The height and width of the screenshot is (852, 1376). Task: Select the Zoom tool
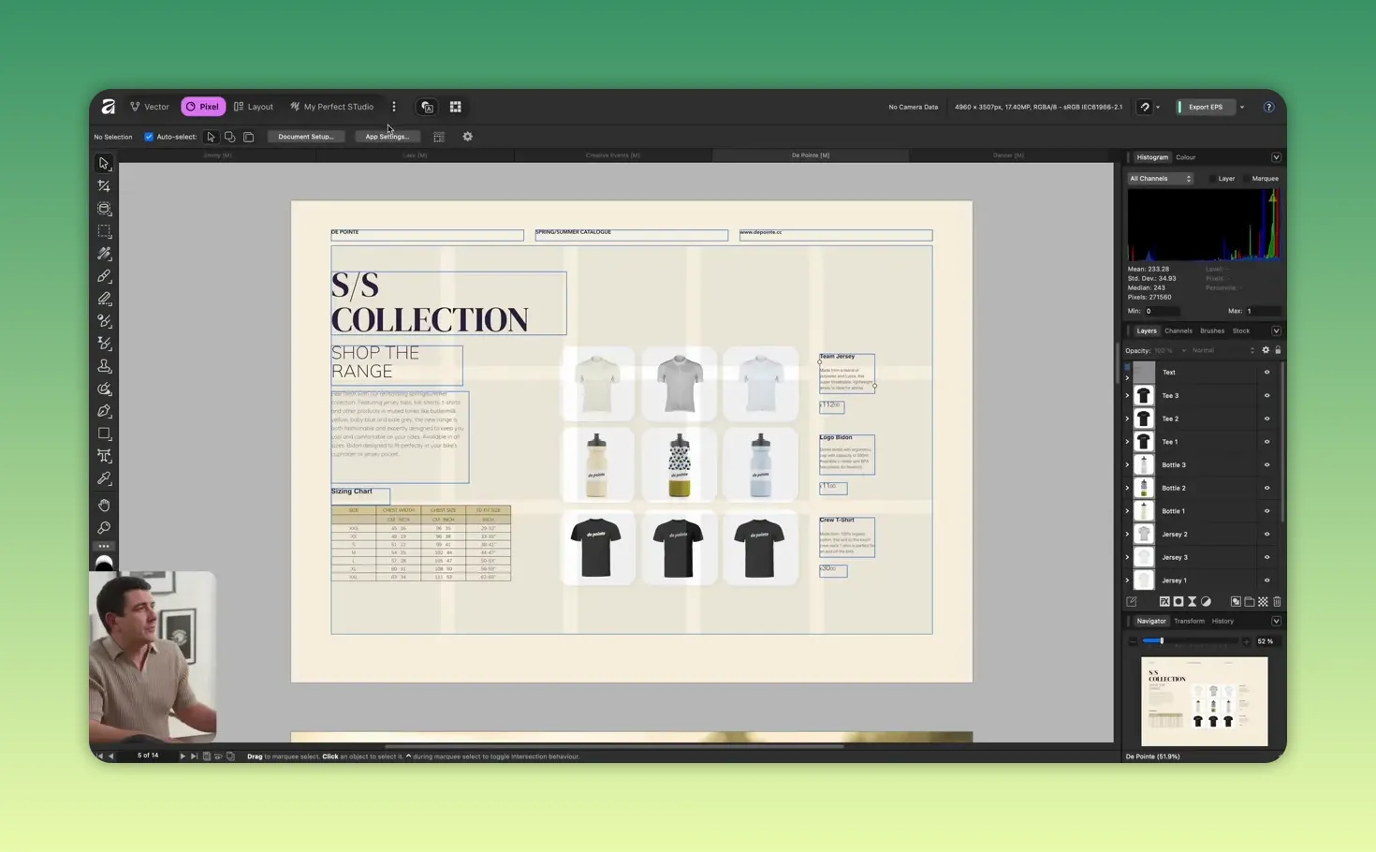104,527
